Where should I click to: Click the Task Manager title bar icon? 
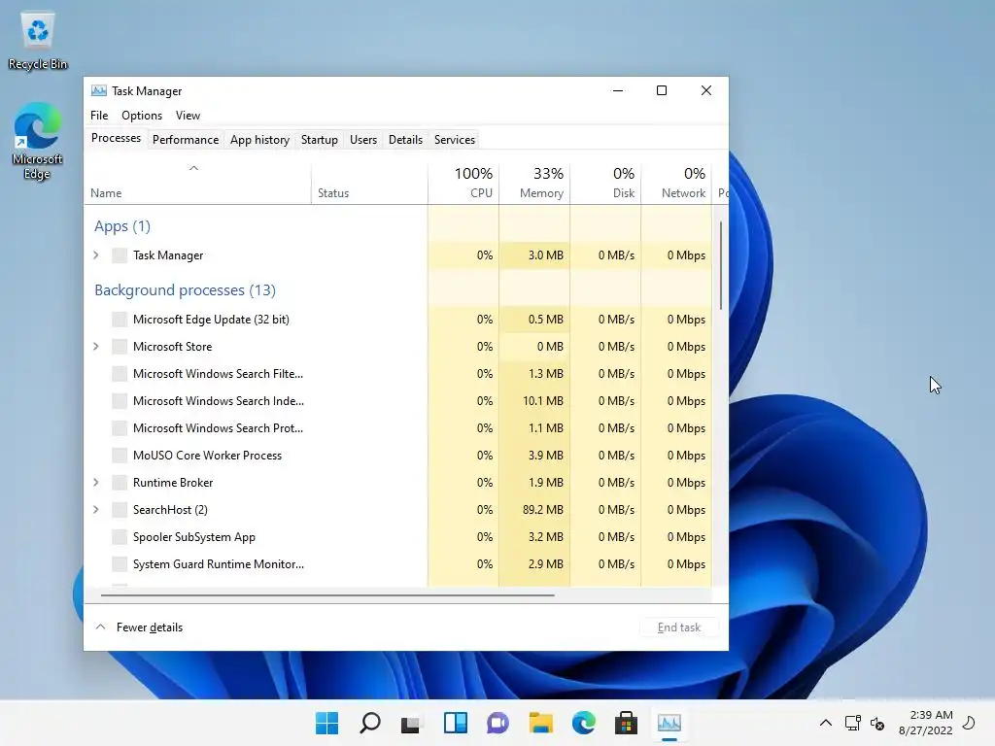click(x=98, y=90)
